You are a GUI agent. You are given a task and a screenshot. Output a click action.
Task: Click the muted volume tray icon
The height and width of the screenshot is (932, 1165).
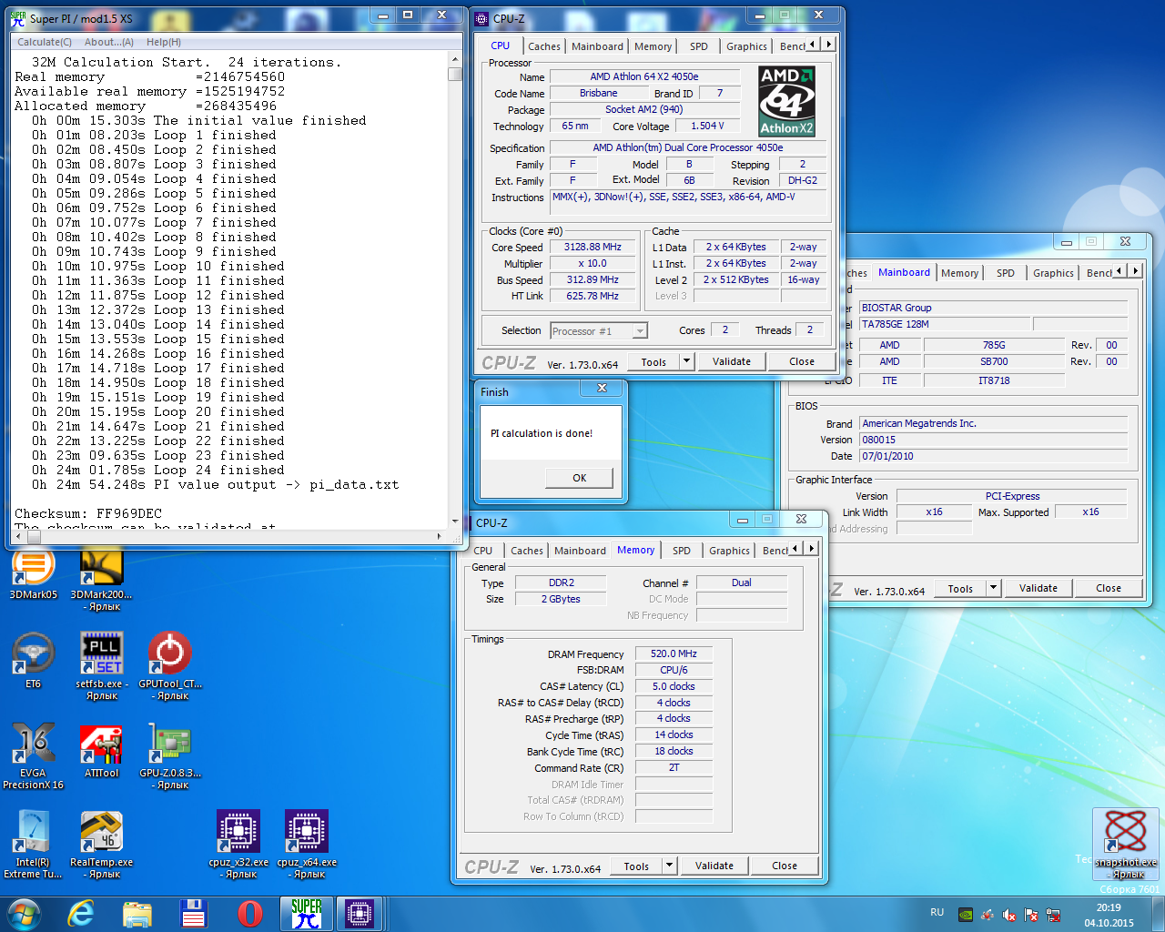(1009, 915)
